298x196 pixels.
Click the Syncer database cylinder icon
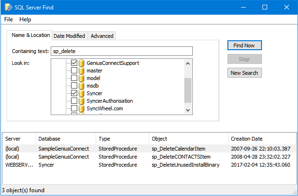81,93
